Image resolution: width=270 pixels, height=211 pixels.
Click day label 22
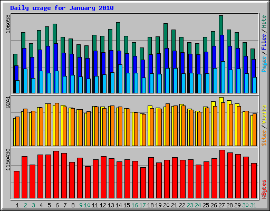pyautogui.click(x=182, y=205)
